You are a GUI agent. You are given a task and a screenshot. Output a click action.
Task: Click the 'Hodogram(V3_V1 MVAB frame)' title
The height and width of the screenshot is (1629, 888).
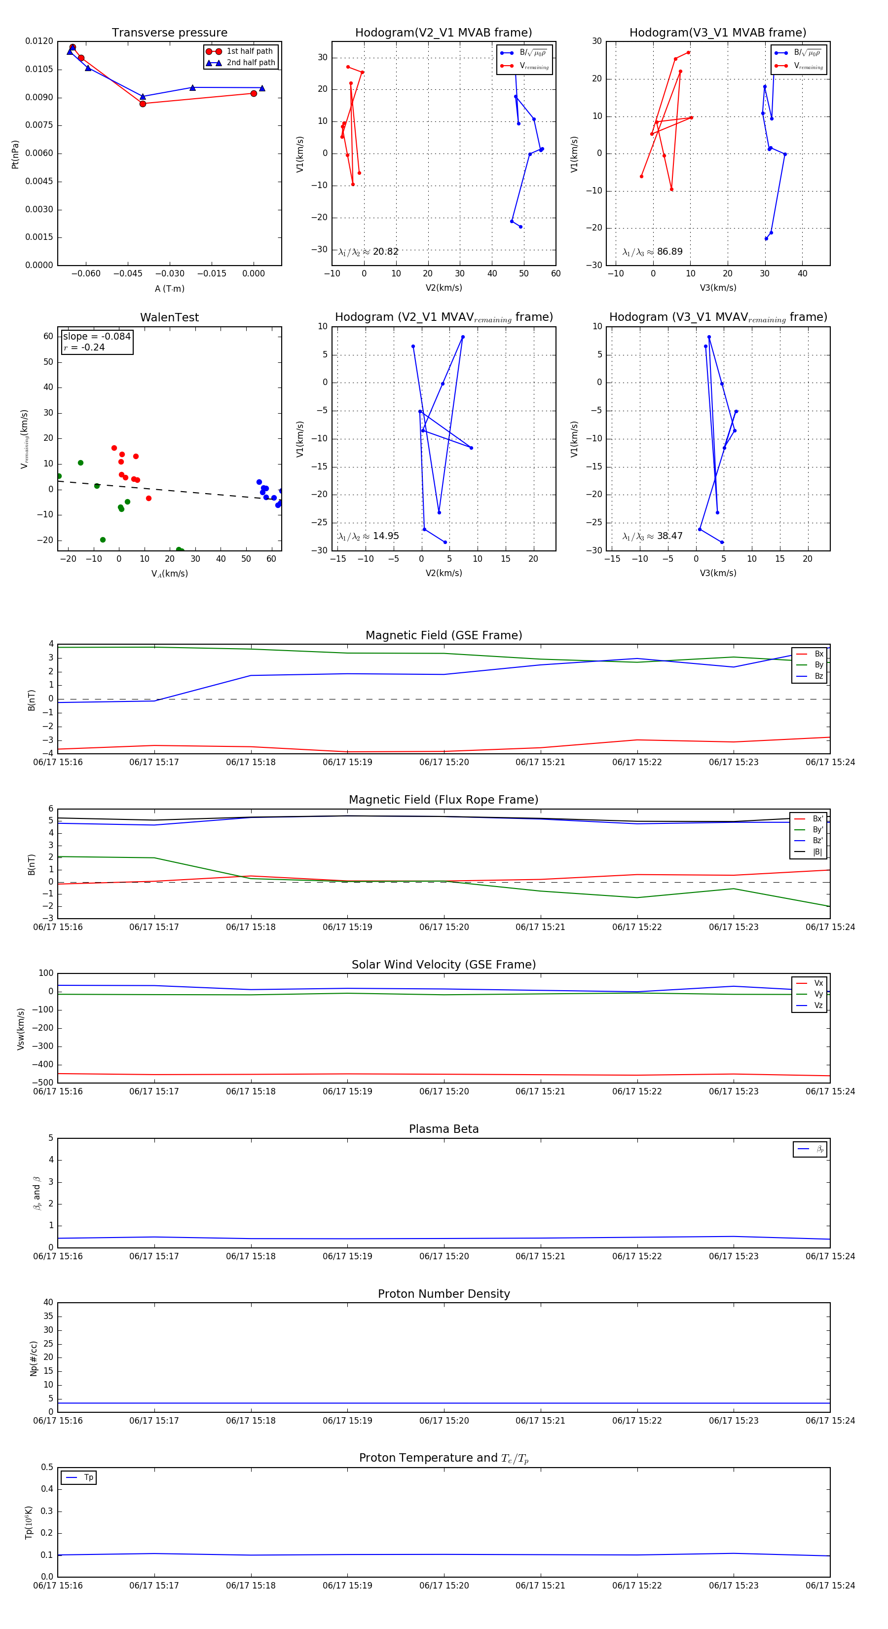(x=717, y=33)
